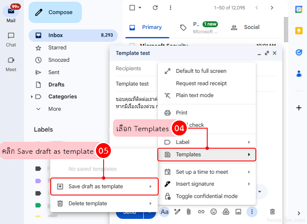Screen dimensions: 307x224
Task: Open the Meet section
Action: pyautogui.click(x=11, y=64)
